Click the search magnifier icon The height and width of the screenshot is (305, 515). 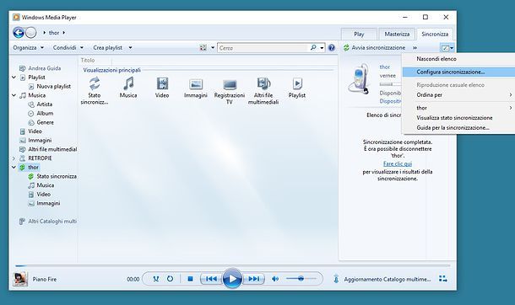coord(313,48)
